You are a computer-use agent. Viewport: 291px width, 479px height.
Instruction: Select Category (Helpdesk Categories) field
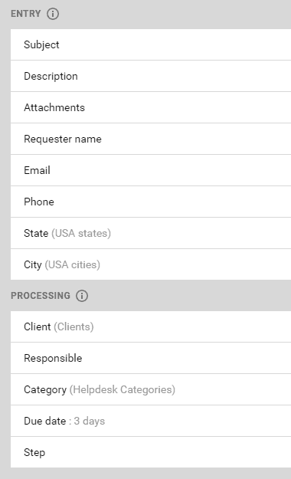click(151, 389)
